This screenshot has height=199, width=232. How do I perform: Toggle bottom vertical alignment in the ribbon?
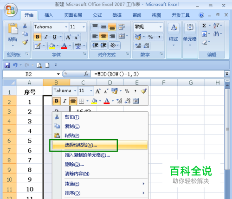click(112, 26)
